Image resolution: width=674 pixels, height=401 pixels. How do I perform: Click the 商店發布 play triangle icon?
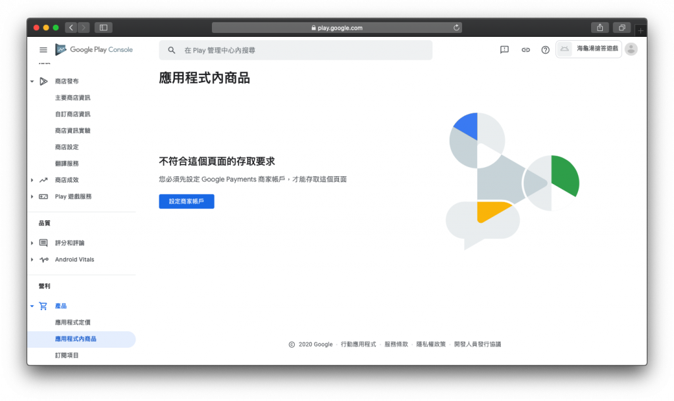tap(43, 81)
